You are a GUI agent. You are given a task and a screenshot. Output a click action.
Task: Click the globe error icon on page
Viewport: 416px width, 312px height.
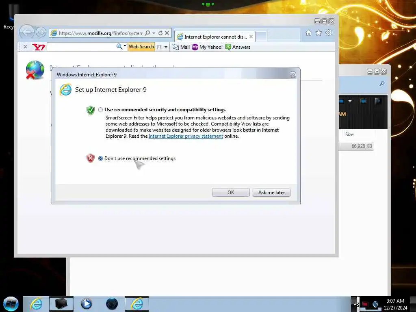point(35,70)
